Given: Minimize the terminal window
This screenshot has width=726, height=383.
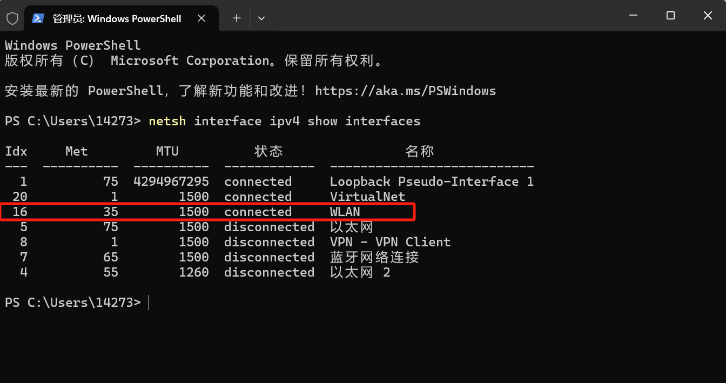Looking at the screenshot, I should [x=633, y=15].
